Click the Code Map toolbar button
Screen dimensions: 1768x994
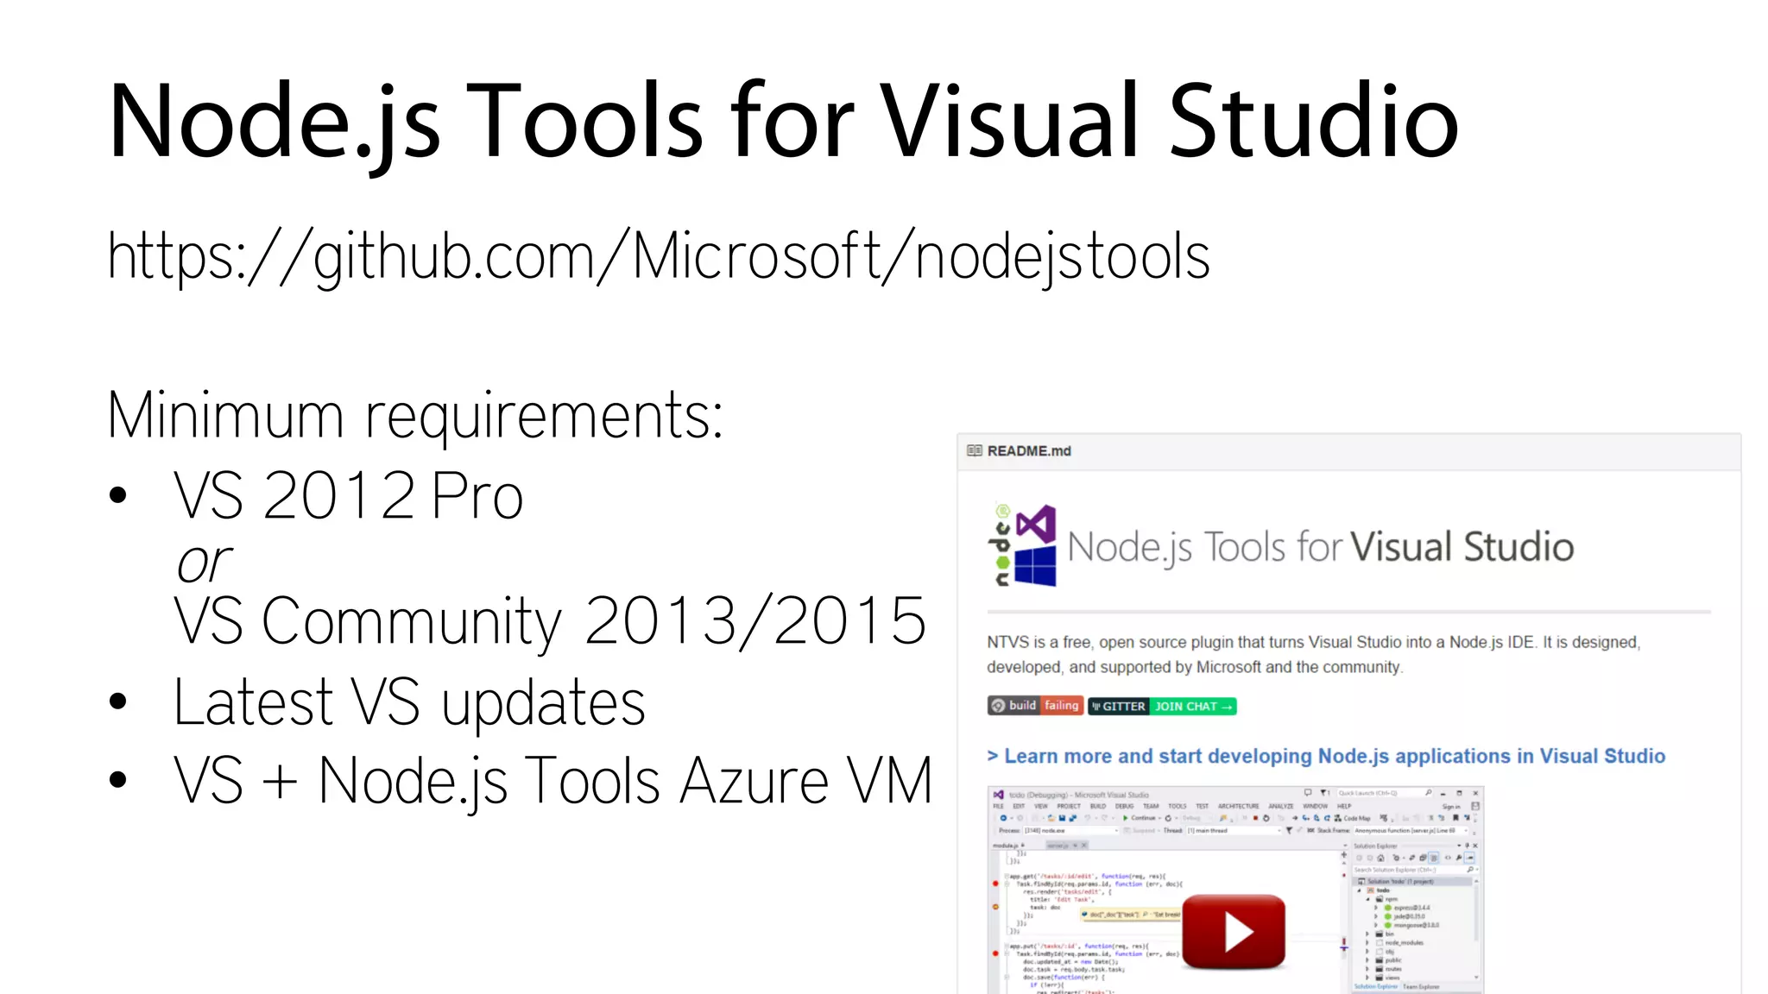(x=1353, y=818)
